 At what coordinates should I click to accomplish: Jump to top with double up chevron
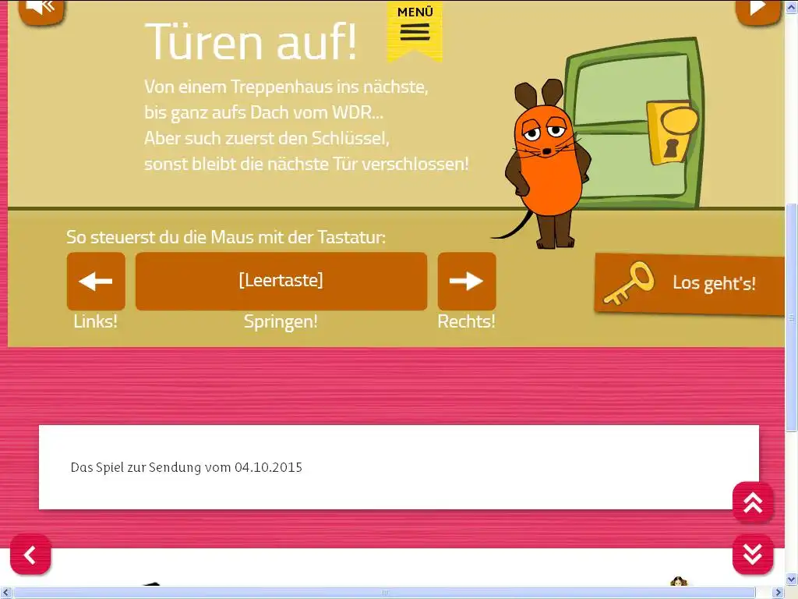(753, 502)
